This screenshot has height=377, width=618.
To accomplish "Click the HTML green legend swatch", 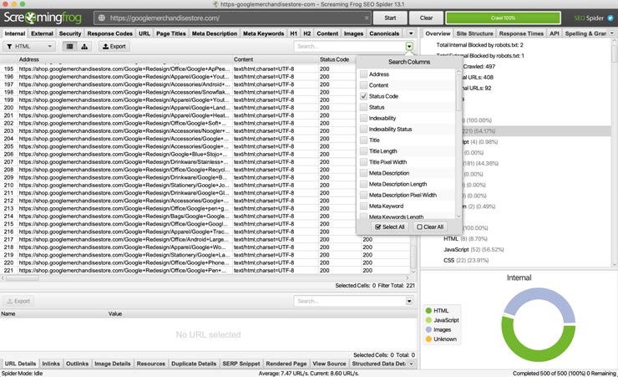I will pyautogui.click(x=428, y=311).
